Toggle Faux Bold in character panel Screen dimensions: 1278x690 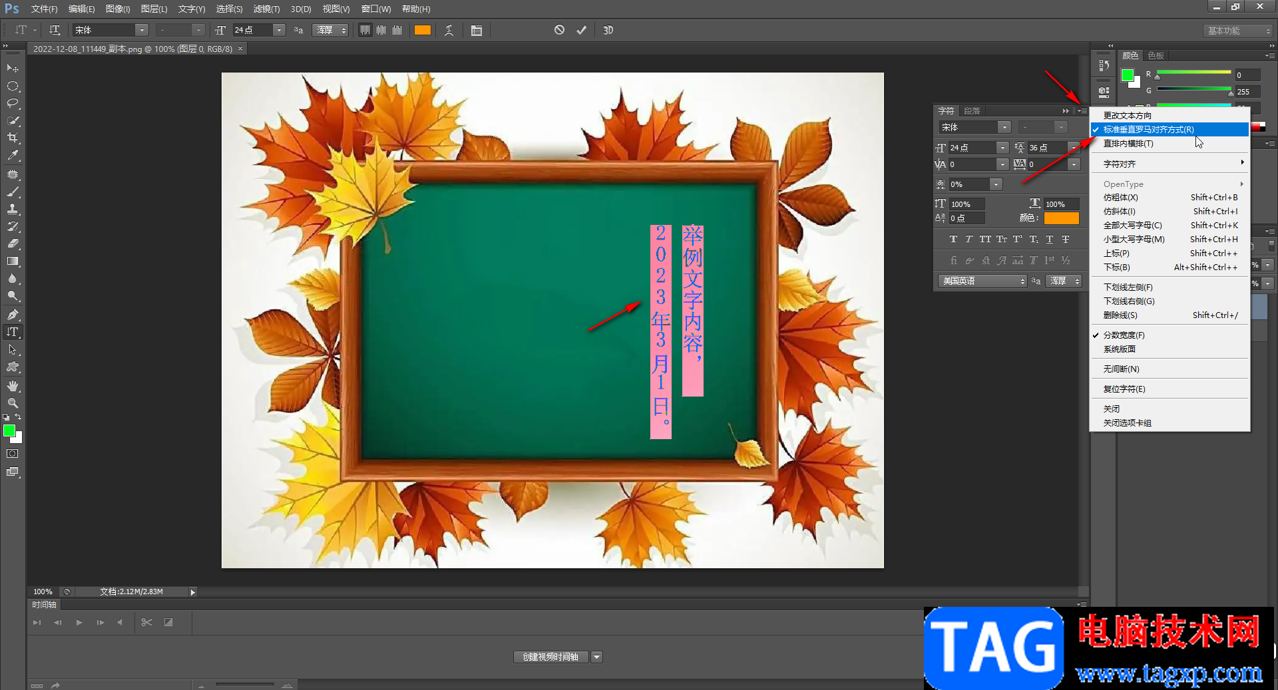click(953, 240)
